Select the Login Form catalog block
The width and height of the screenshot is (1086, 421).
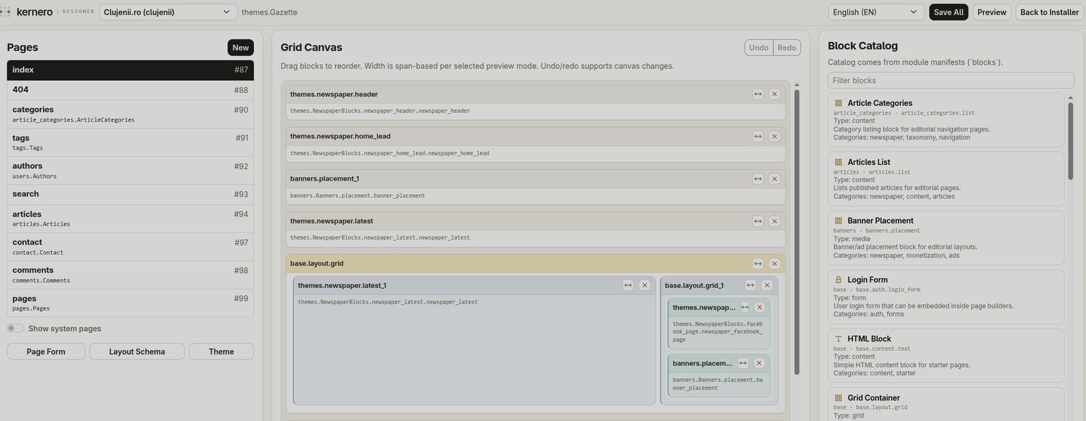pyautogui.click(x=946, y=297)
